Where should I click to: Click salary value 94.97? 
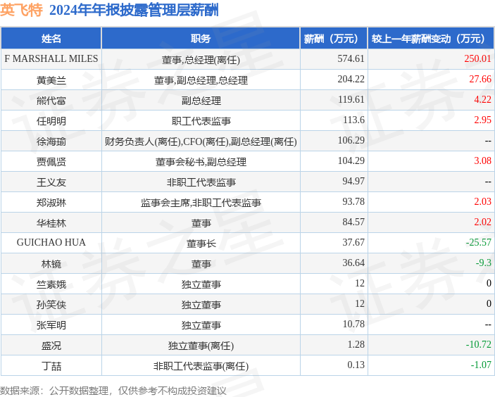coord(353,181)
